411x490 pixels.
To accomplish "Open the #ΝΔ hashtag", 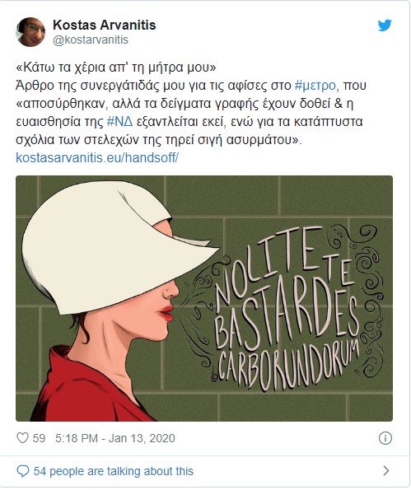I will [119, 121].
